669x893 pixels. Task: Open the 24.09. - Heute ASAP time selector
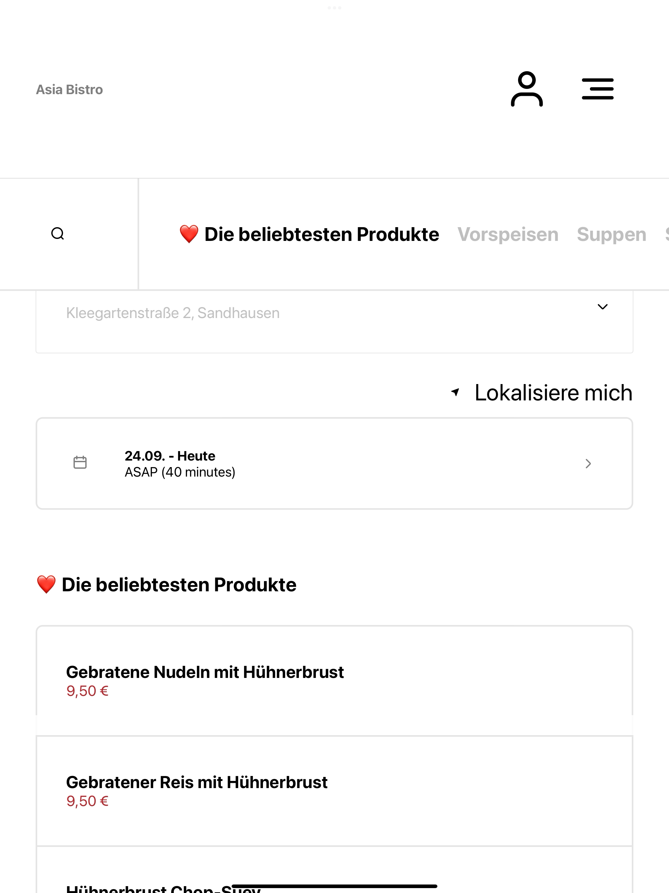coord(334,463)
